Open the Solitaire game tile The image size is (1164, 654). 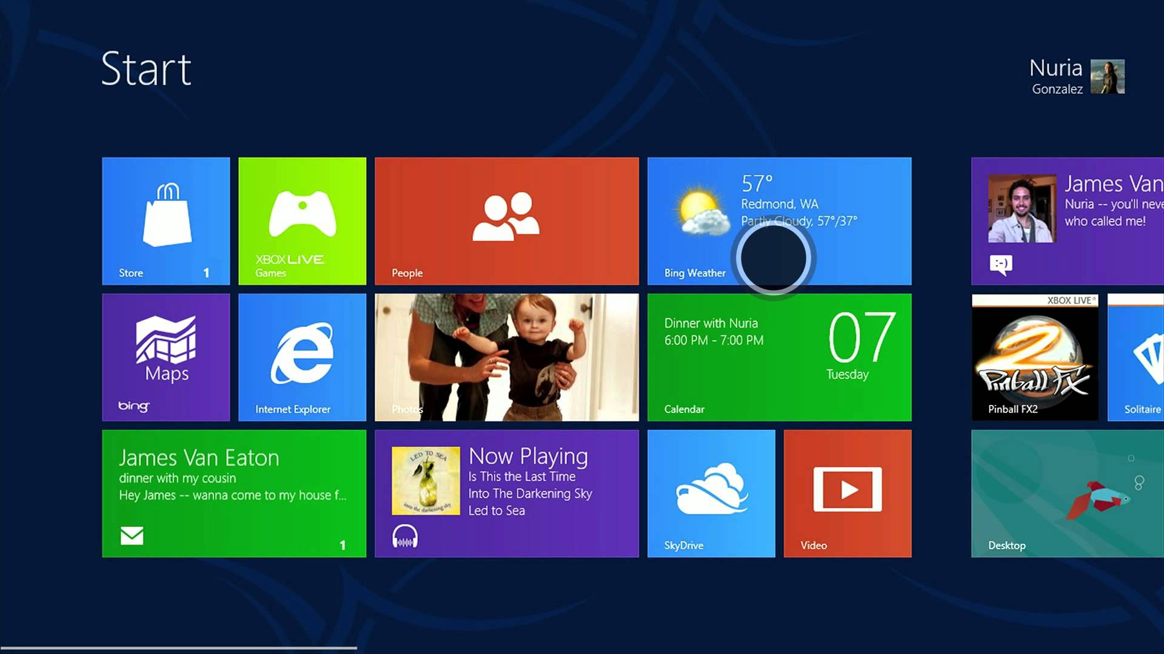pos(1136,357)
